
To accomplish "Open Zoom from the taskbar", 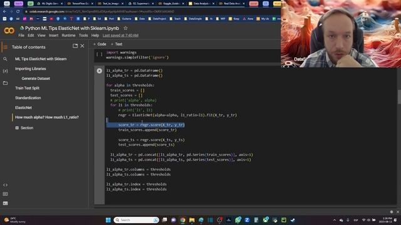I will click(x=247, y=220).
